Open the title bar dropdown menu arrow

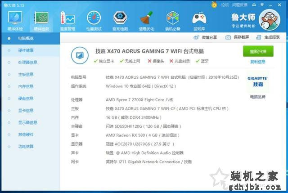(262, 5)
